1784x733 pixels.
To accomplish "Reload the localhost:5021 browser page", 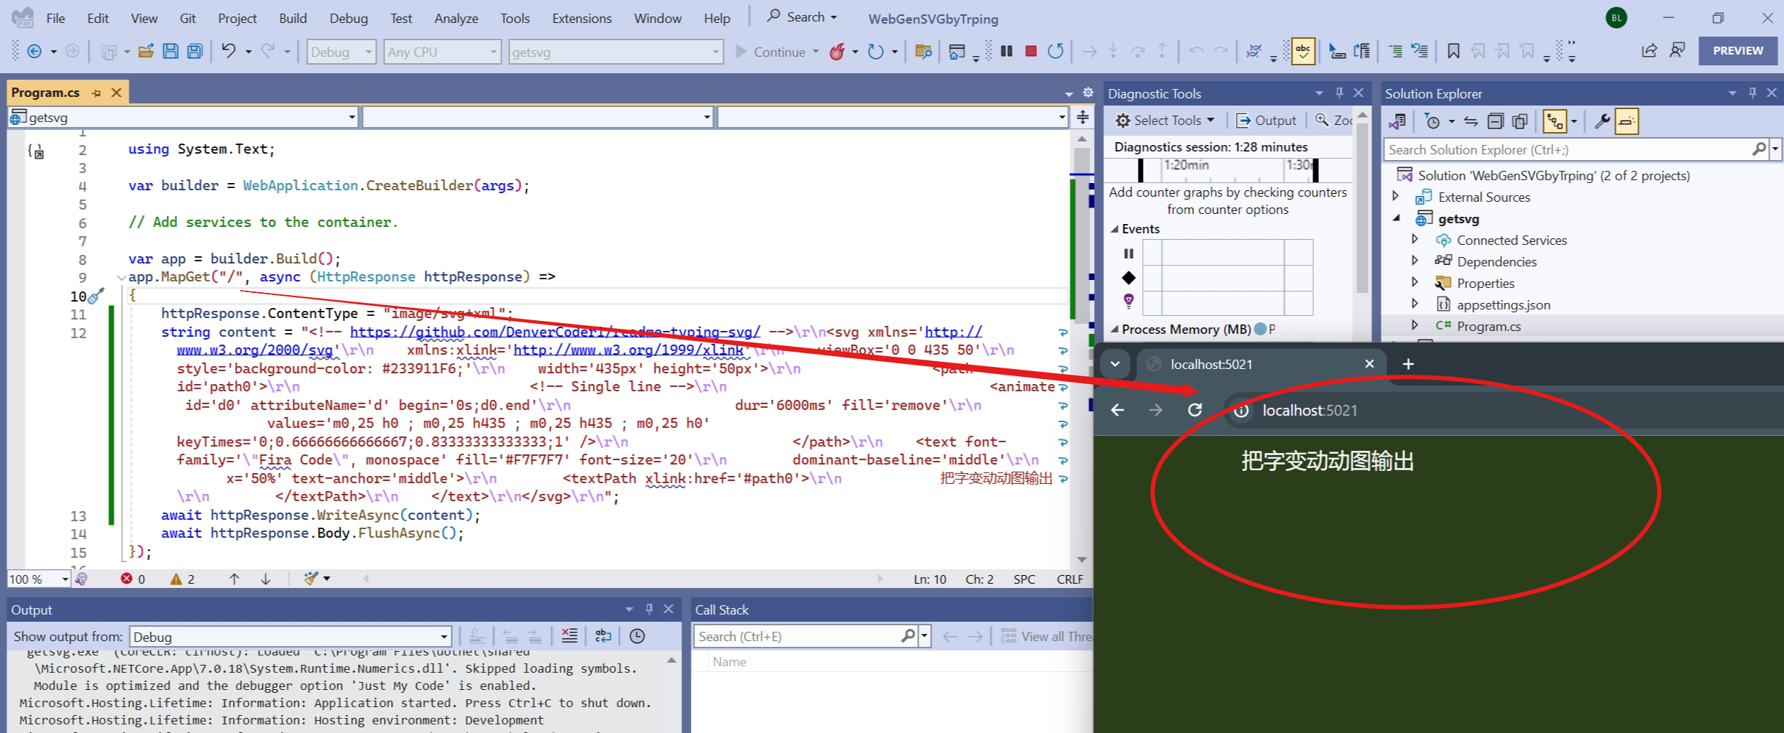I will click(1195, 410).
